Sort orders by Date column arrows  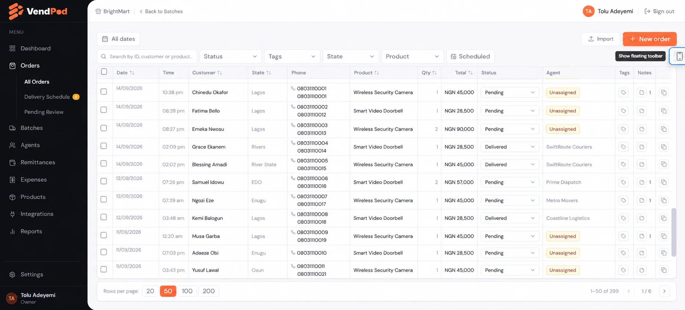(132, 73)
